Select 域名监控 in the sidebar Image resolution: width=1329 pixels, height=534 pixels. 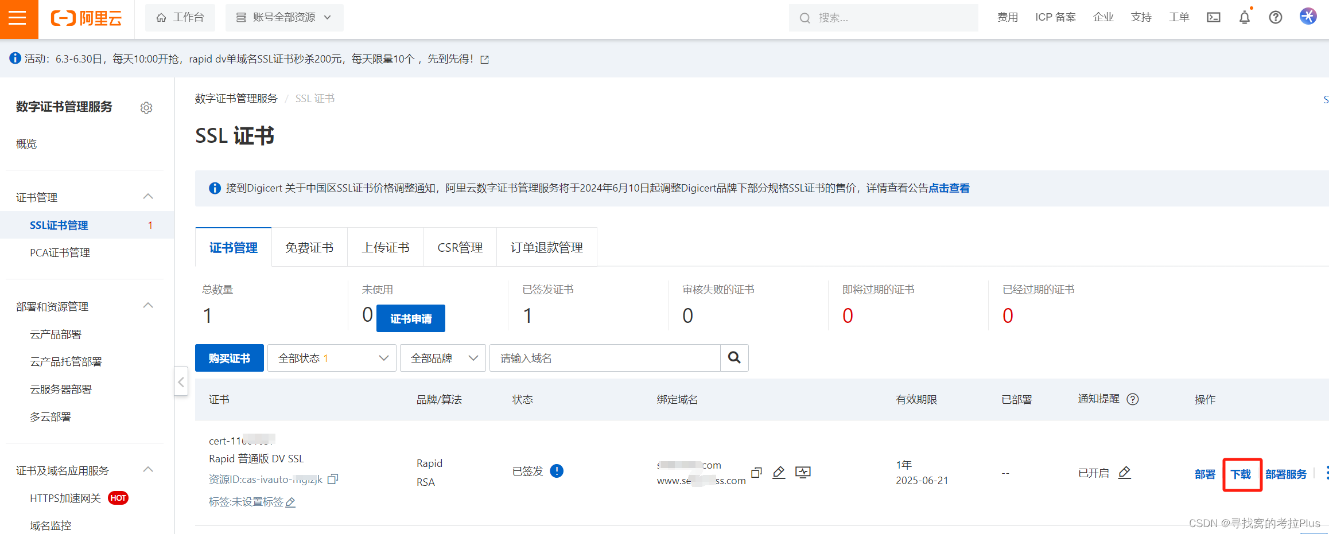(x=50, y=525)
